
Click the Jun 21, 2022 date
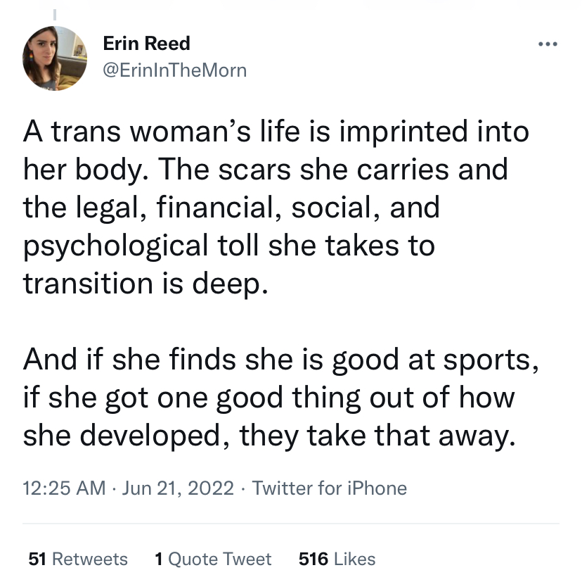point(179,488)
